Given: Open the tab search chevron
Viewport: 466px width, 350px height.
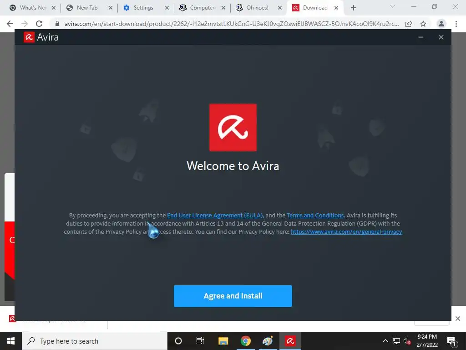Looking at the screenshot, I should coord(393,6).
